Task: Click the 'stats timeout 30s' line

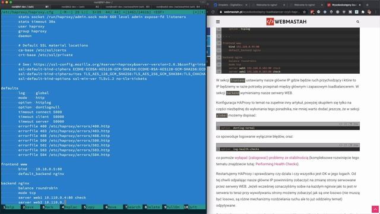Action: coord(37,21)
